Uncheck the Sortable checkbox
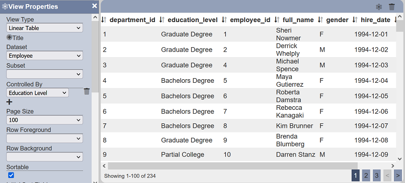 tap(11, 175)
